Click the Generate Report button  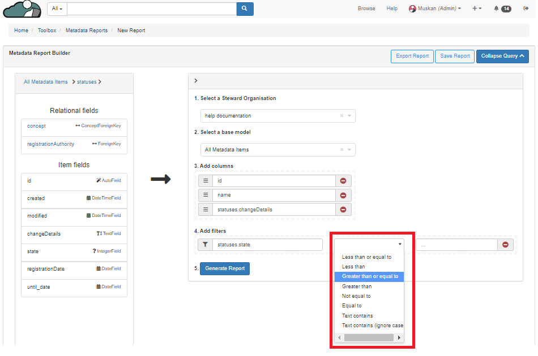pyautogui.click(x=224, y=268)
